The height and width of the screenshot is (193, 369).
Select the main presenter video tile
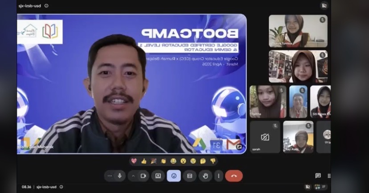click(x=132, y=84)
